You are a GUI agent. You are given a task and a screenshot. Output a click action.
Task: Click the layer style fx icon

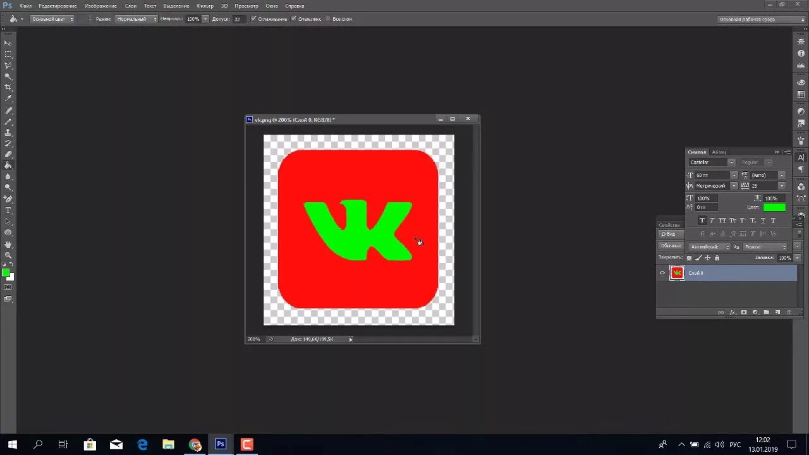pyautogui.click(x=733, y=312)
